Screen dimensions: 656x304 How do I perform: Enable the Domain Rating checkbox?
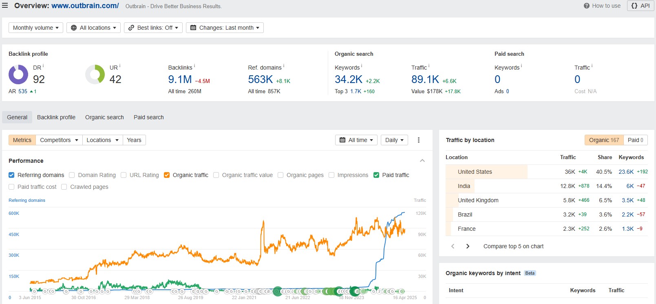pos(72,175)
